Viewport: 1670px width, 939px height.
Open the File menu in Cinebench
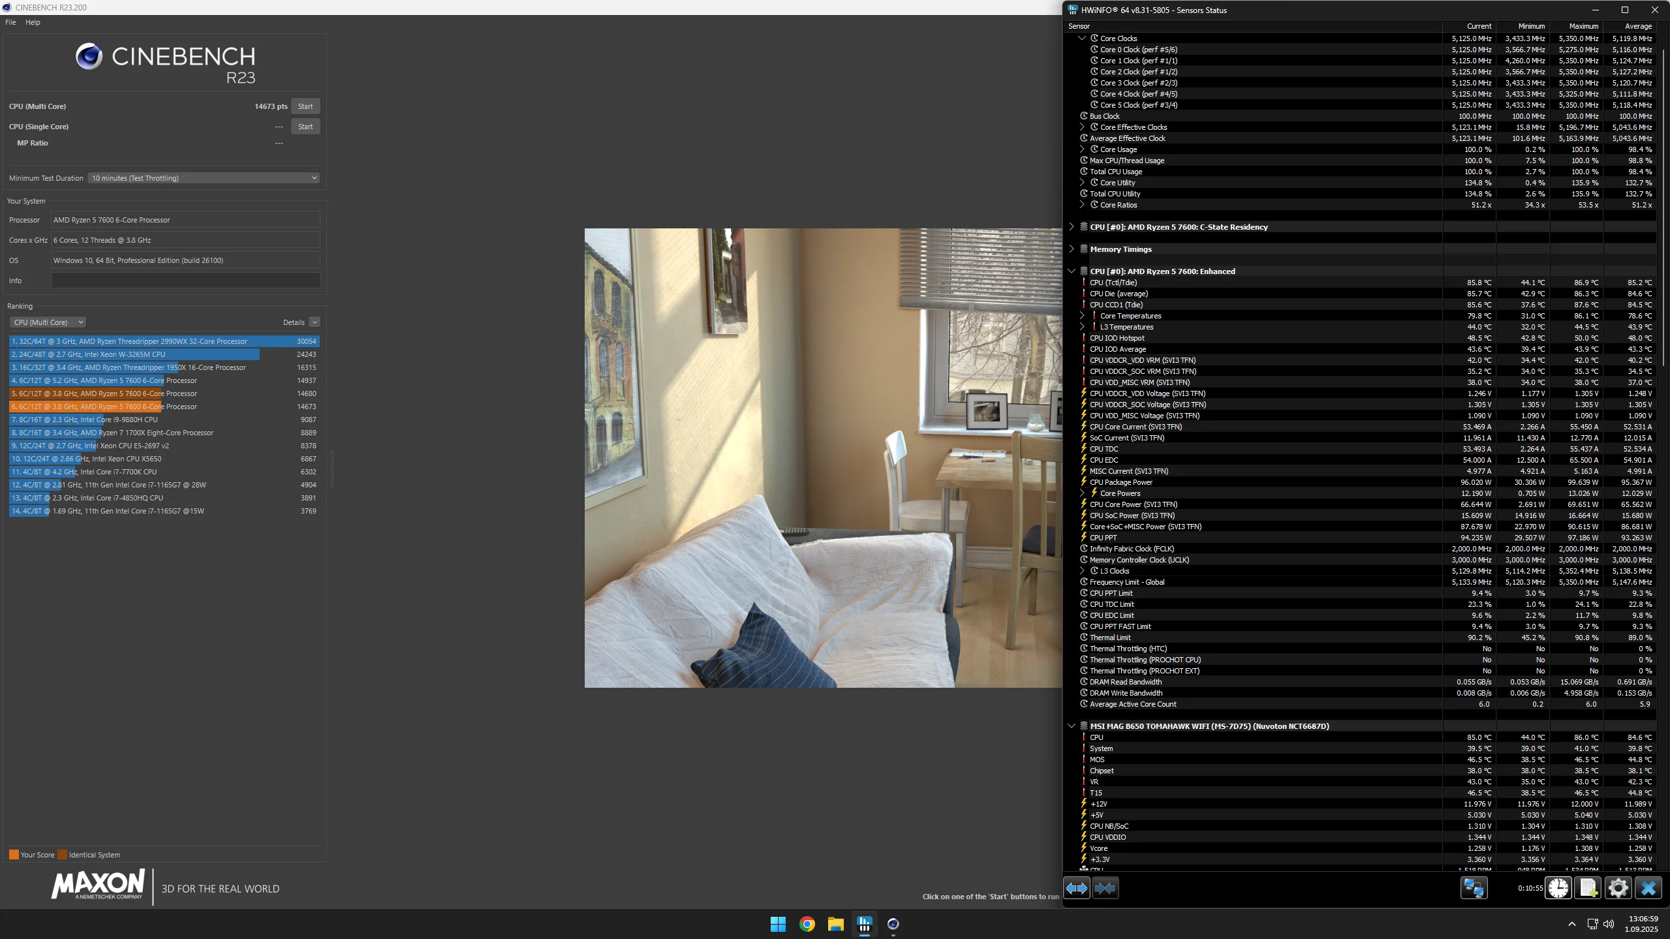click(x=10, y=22)
